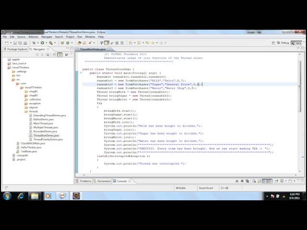Click the Search flashlight toolbar icon
The height and width of the screenshot is (230, 307).
coord(90,43)
